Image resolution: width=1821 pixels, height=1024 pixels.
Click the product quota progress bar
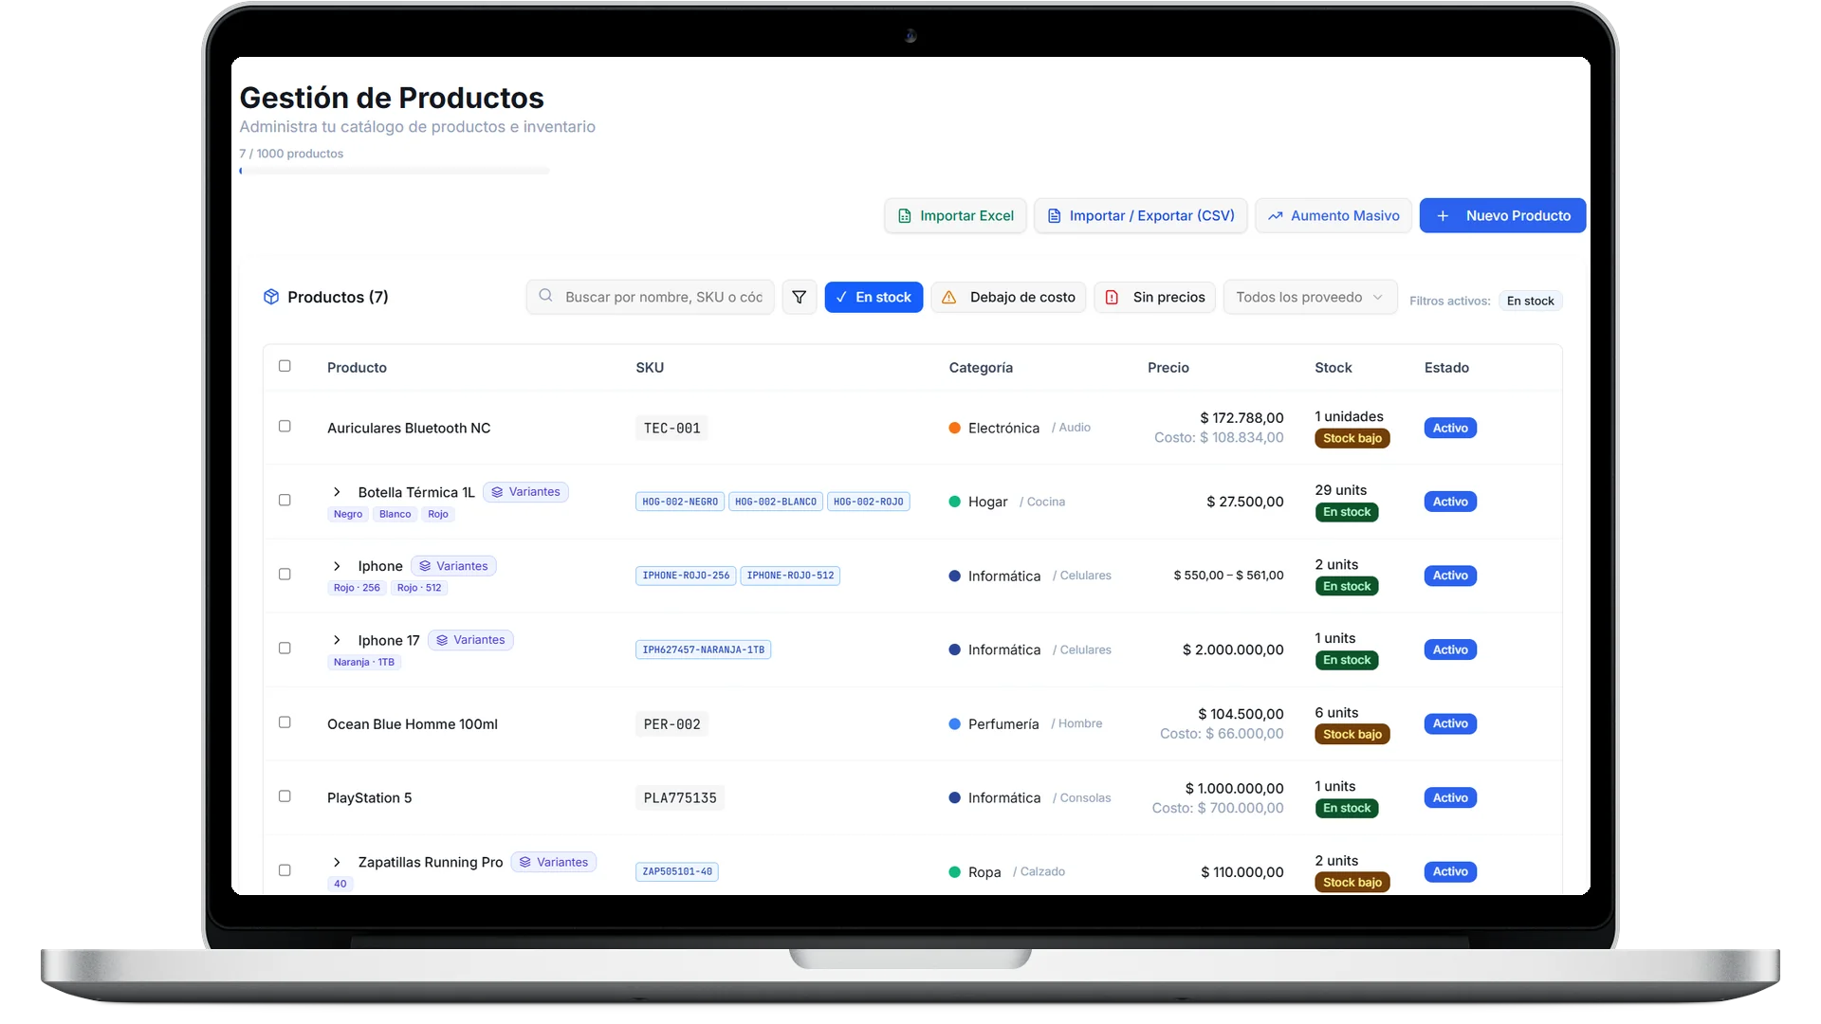click(395, 171)
